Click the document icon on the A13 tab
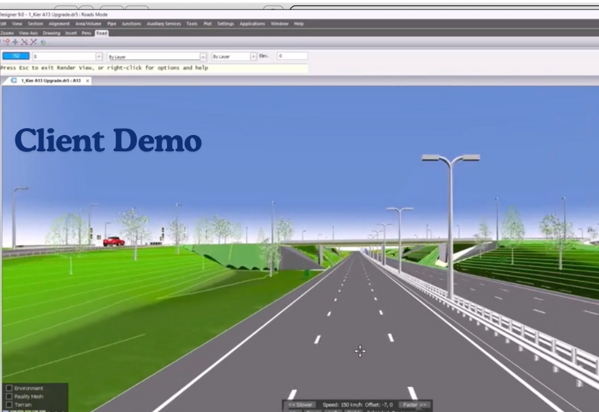Screen dimensions: 599x412 coord(14,81)
